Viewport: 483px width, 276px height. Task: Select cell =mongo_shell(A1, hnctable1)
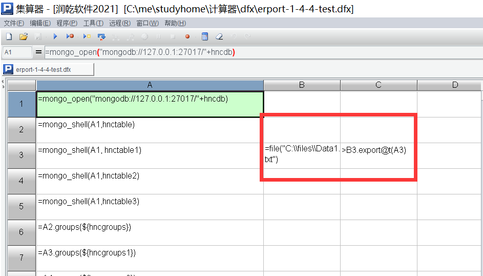(150, 155)
